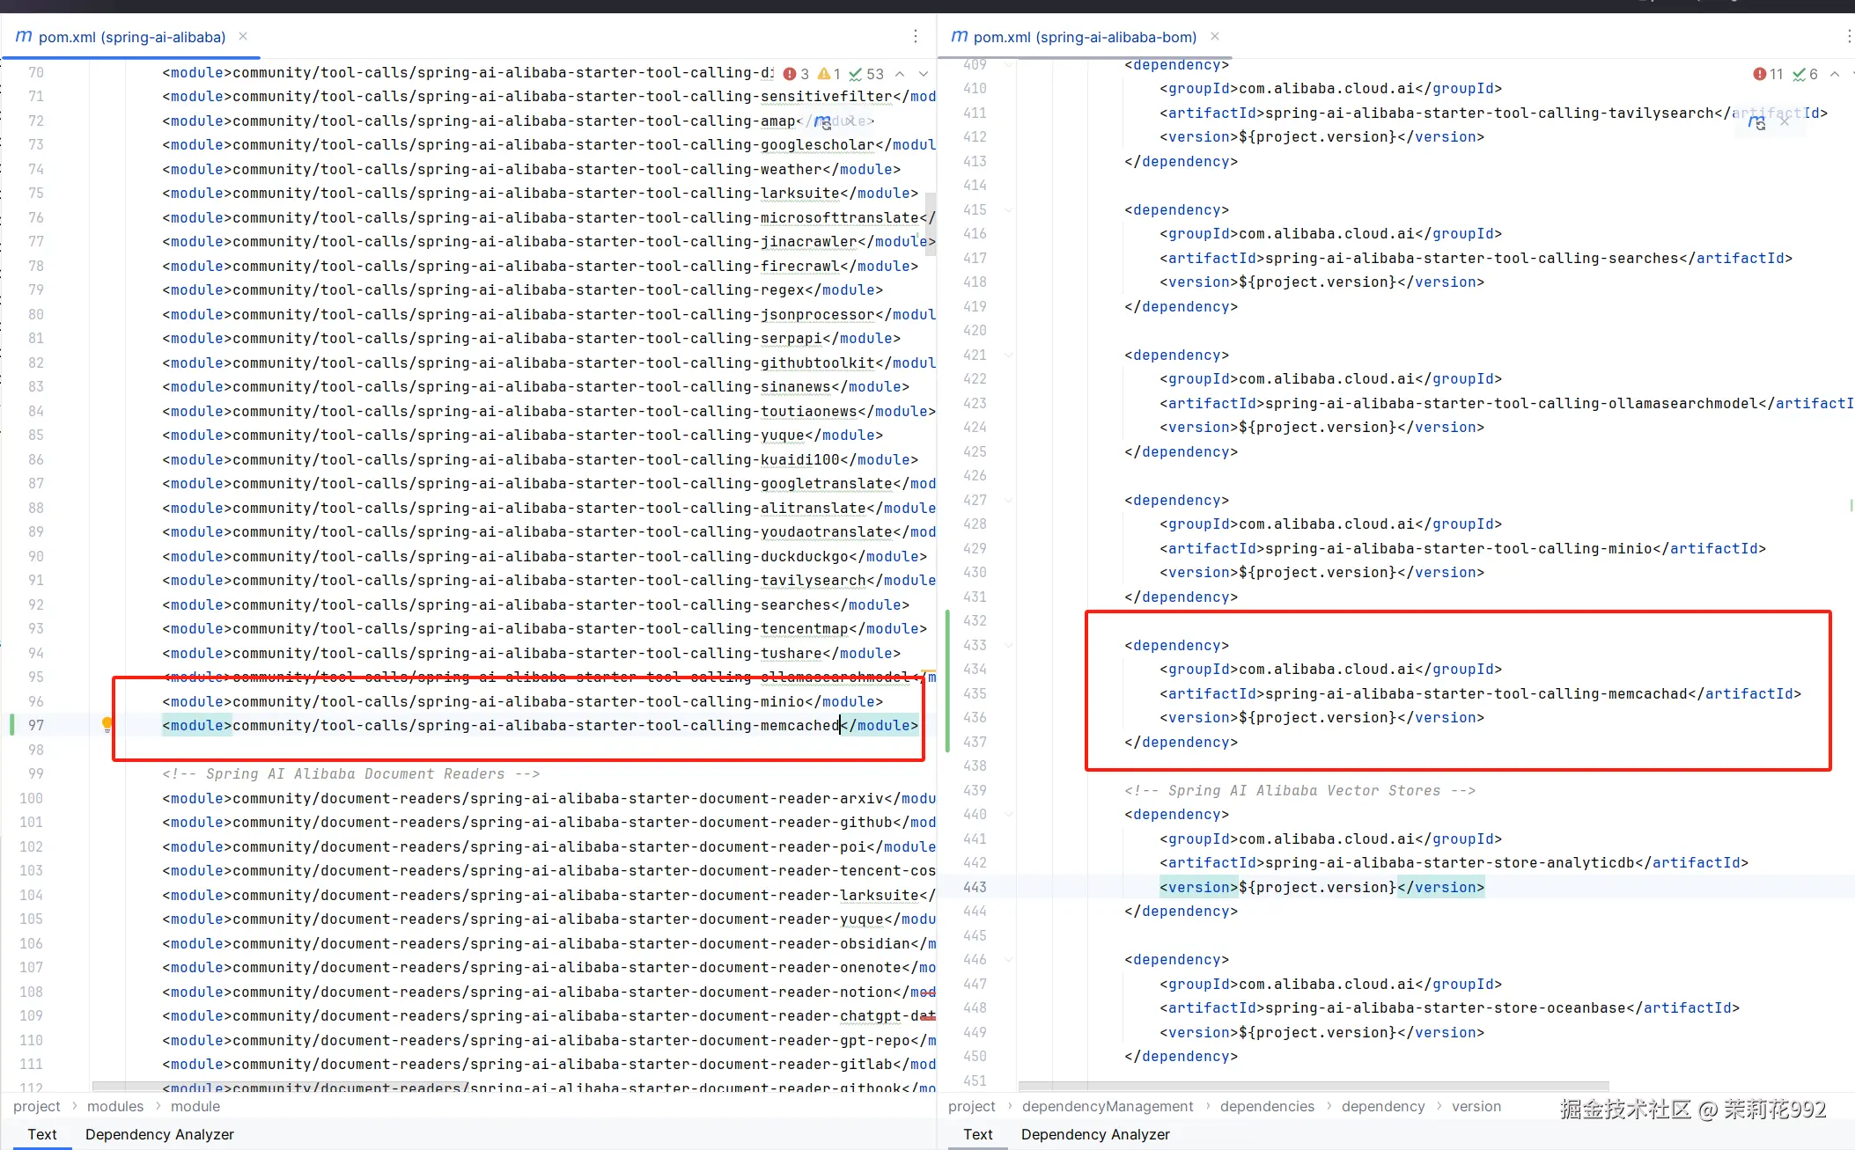
Task: Open the left editor tab options menu
Action: tap(916, 36)
